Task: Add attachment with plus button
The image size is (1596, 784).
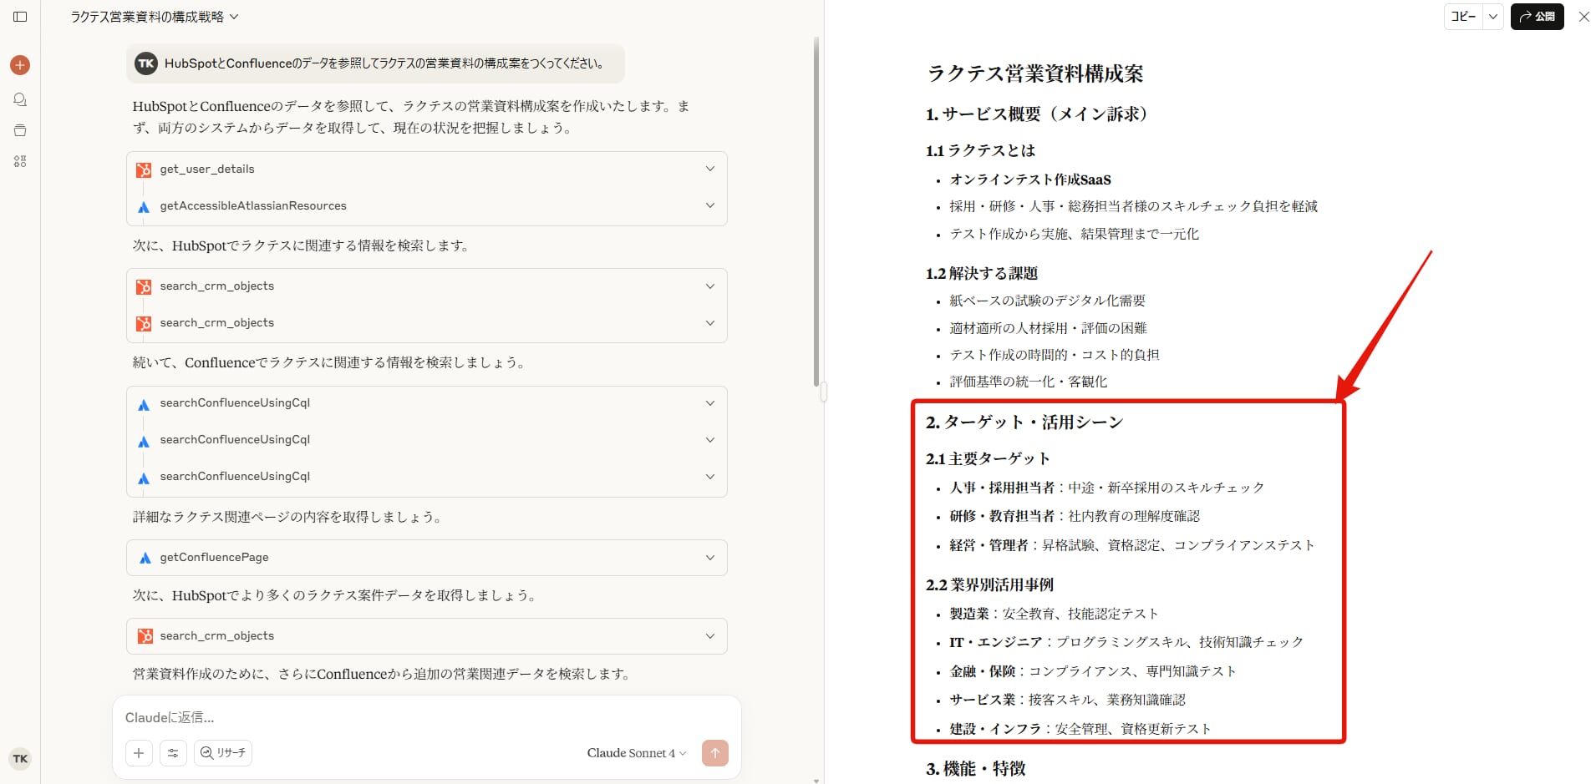Action: coord(139,753)
